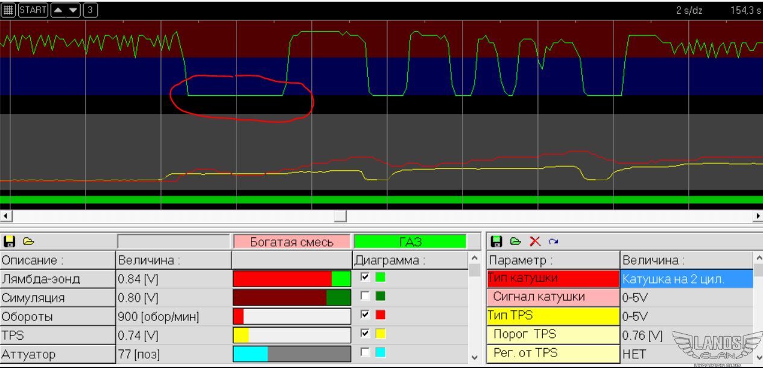Enable the Симуляция diagram checkbox
The width and height of the screenshot is (763, 368).
[365, 296]
